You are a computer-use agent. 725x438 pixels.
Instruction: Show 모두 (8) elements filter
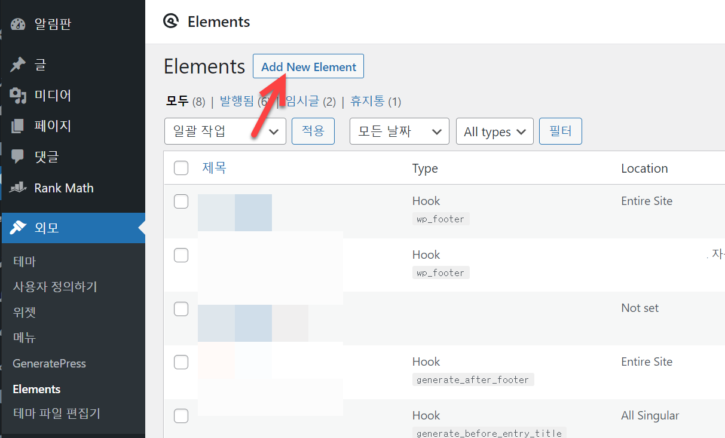pos(185,102)
